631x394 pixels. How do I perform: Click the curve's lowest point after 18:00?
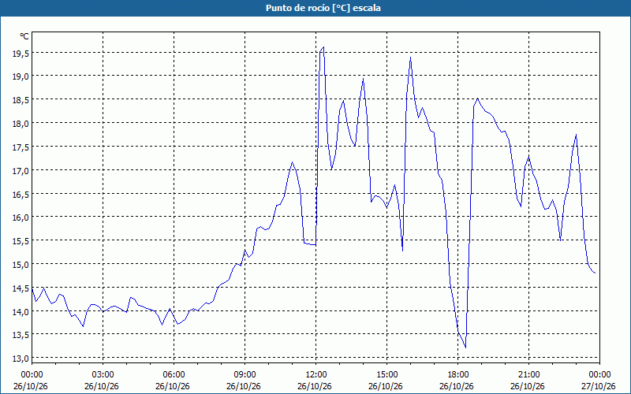465,348
